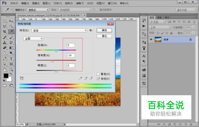
Task: Open the 文件(F) menu
Action: (x=14, y=3)
